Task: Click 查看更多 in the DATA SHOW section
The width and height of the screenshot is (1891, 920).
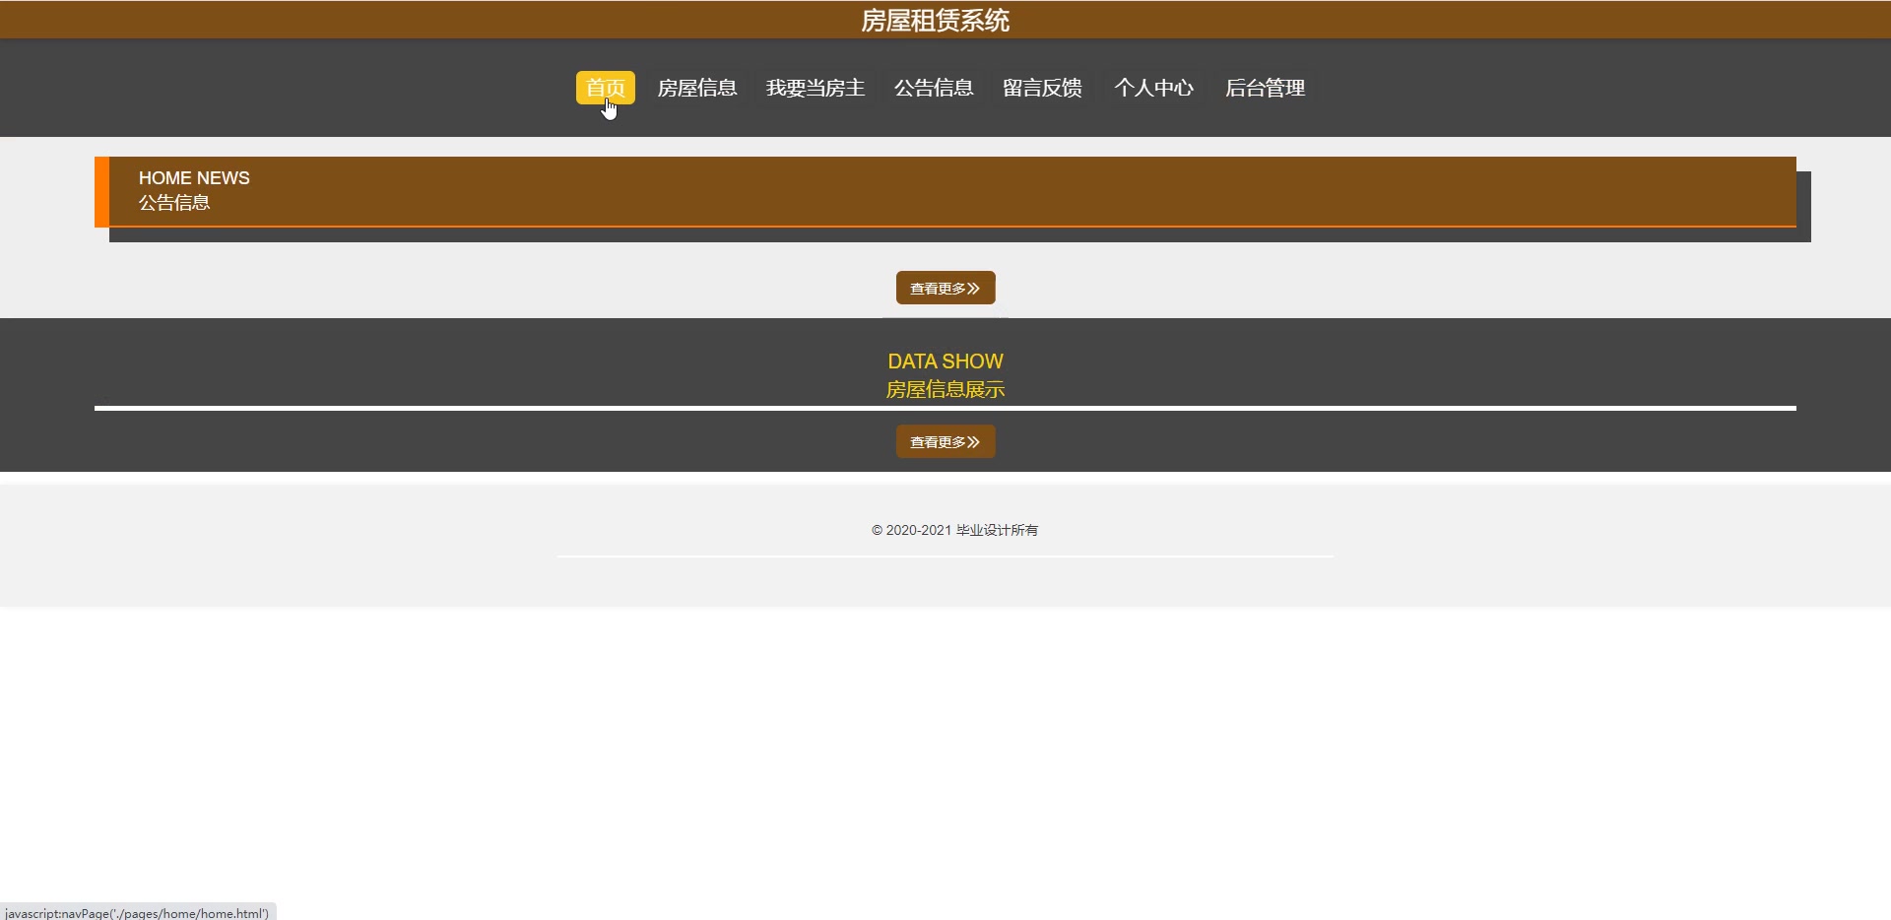Action: tap(944, 441)
